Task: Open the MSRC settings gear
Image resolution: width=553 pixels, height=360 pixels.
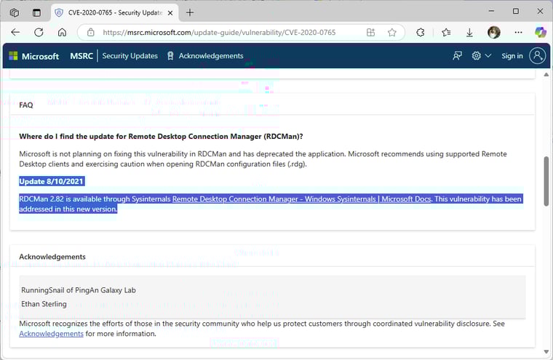Action: 476,56
